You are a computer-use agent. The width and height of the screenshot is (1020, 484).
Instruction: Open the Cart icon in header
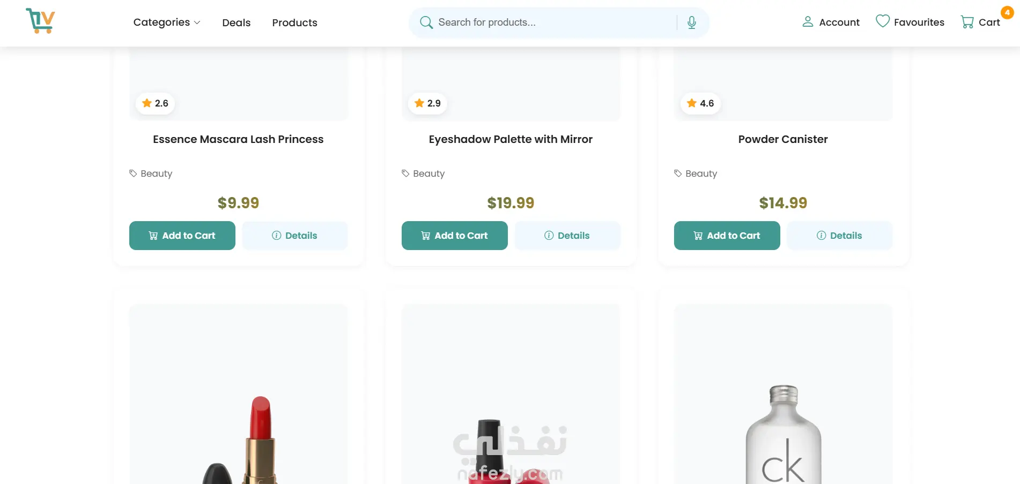[967, 22]
